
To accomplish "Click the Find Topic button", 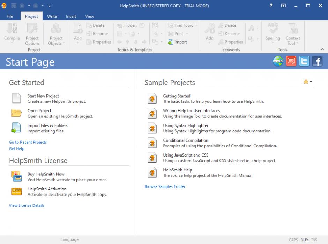I will click(x=181, y=25).
